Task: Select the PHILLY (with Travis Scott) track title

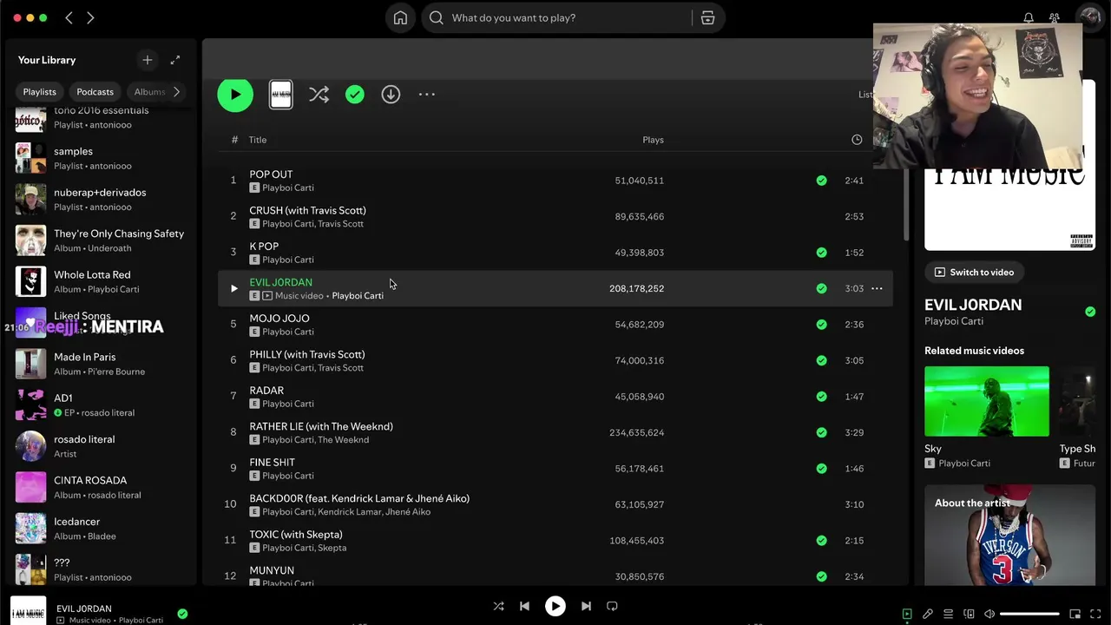Action: pos(307,354)
